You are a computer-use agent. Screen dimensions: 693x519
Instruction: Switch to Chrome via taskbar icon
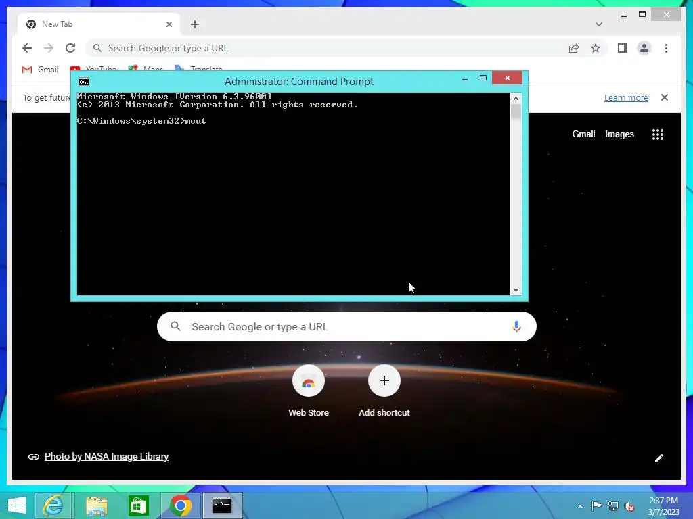point(180,505)
